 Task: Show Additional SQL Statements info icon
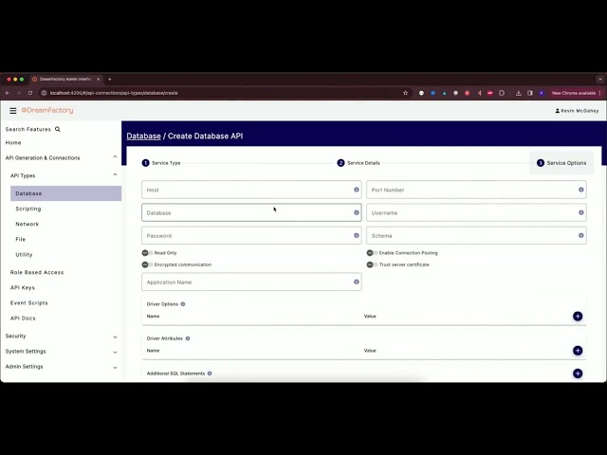pyautogui.click(x=210, y=373)
